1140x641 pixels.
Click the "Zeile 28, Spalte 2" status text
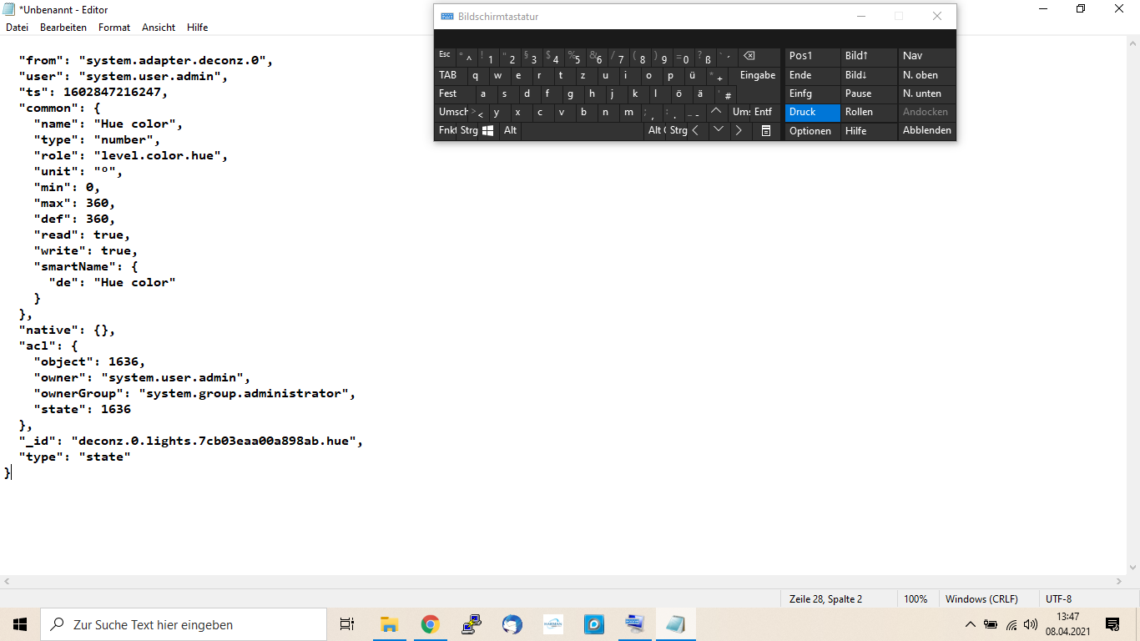[x=825, y=599]
